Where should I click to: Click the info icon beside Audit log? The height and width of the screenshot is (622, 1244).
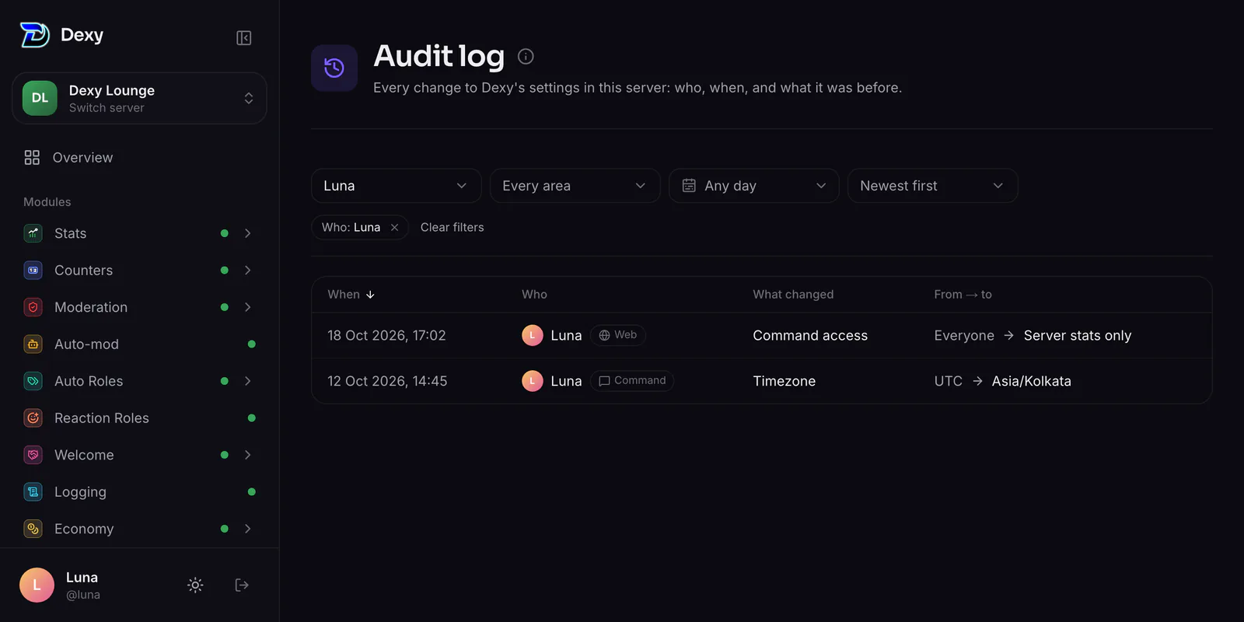click(x=526, y=57)
